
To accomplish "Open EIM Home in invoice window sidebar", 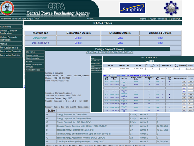I will coord(35,52).
